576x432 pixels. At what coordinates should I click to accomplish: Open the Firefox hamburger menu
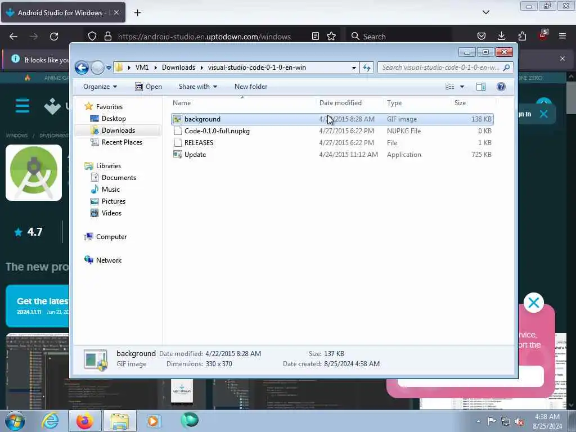[562, 37]
